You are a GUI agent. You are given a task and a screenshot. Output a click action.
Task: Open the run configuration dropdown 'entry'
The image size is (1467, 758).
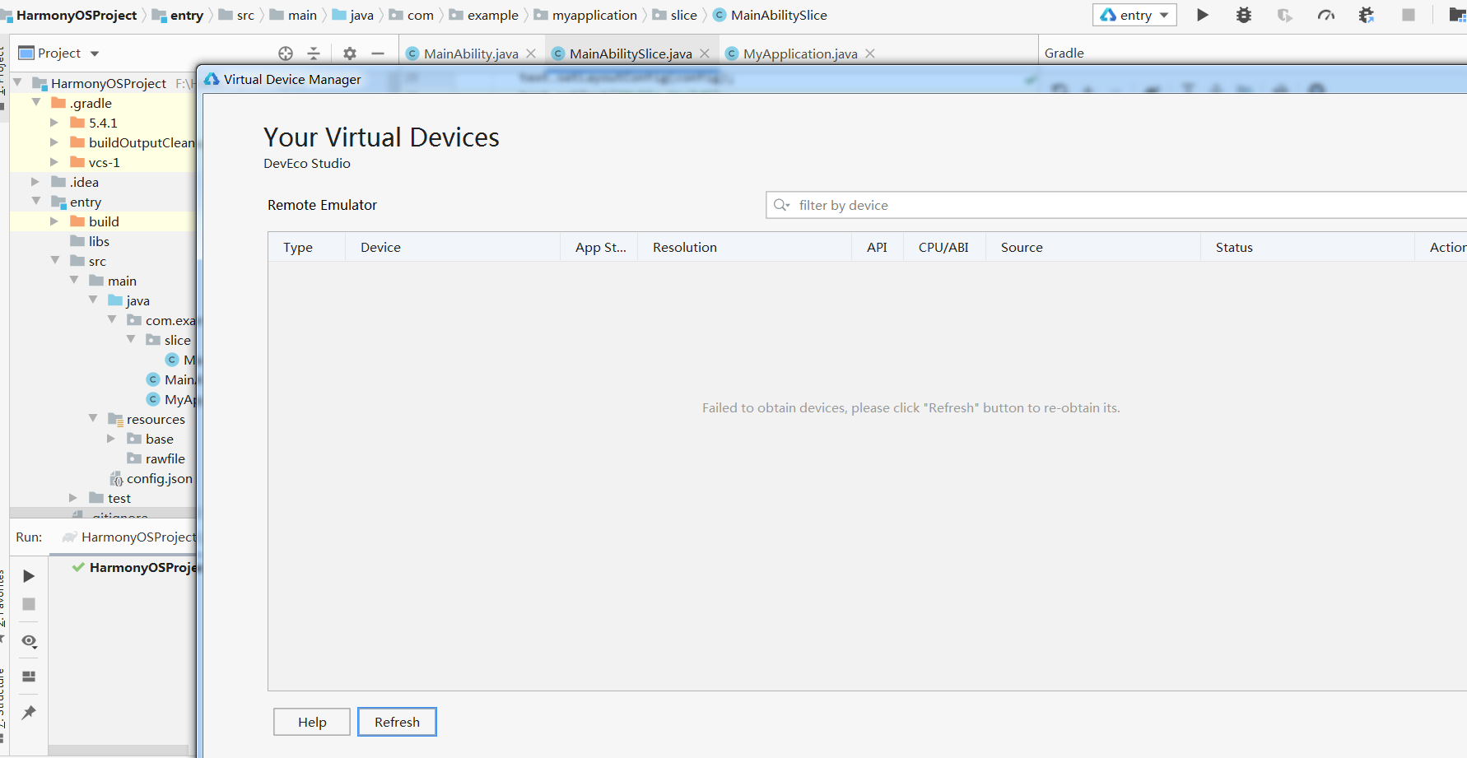pos(1134,15)
